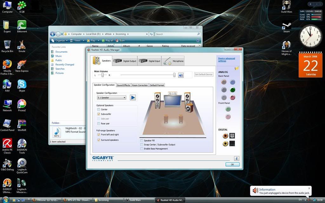Click the L/R balance slider handle
The height and width of the screenshot is (203, 325).
(x=103, y=75)
